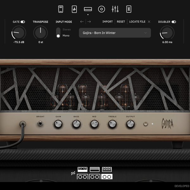Select the third amp head with honeycomb grille
Screen dimensions: 190x190
pos(107,169)
